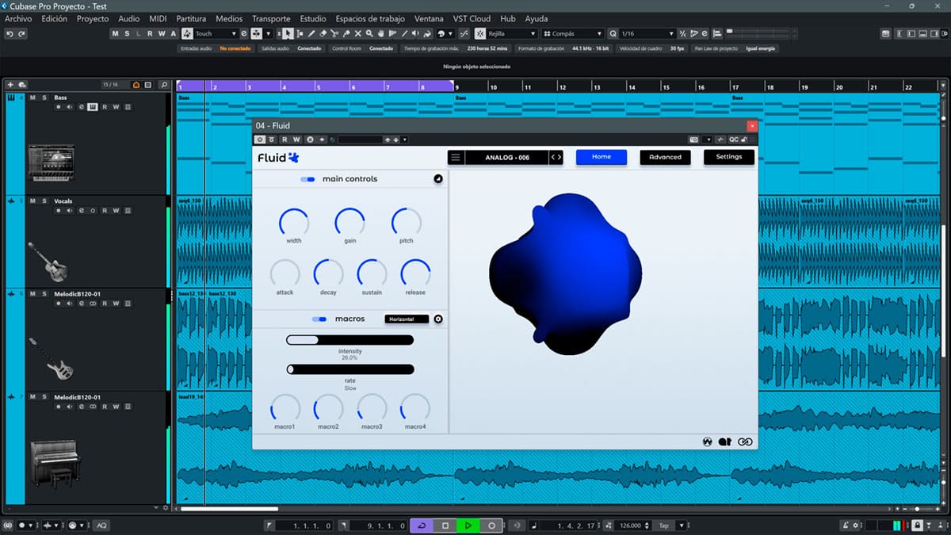Click the Add Track plus icon
Screen dimensions: 951x535
pyautogui.click(x=10, y=85)
